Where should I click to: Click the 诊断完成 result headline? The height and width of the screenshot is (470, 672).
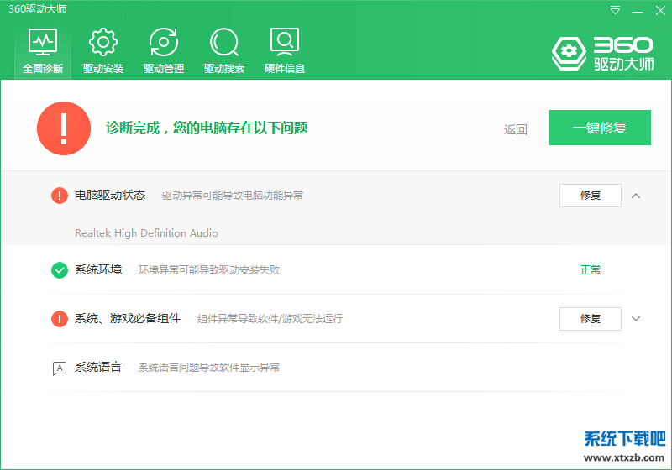click(207, 128)
